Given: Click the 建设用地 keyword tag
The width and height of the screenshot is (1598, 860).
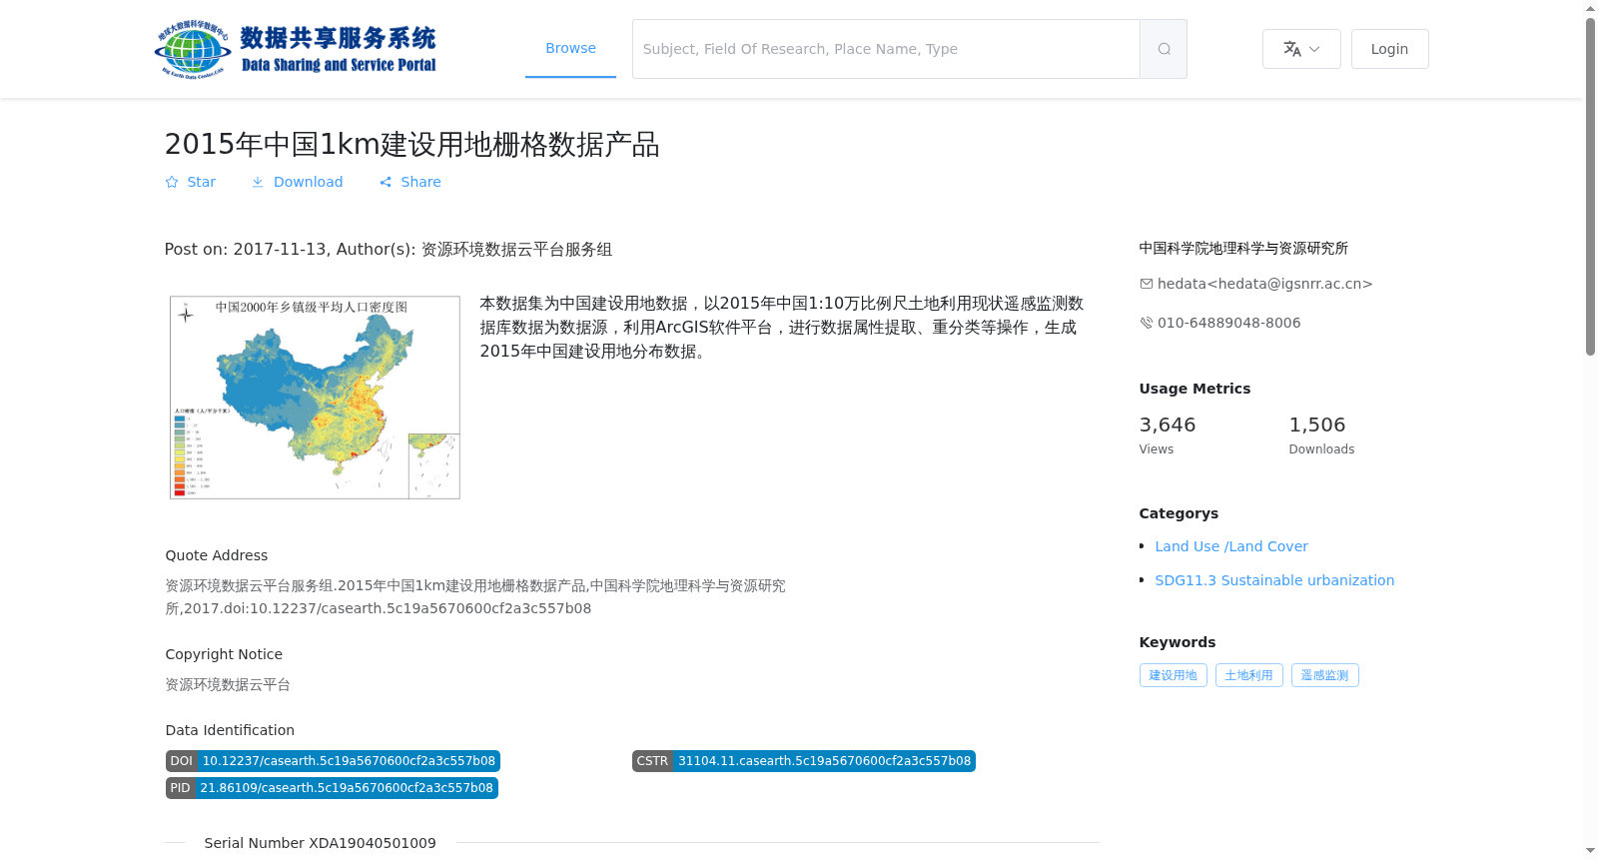Looking at the screenshot, I should click(1173, 675).
